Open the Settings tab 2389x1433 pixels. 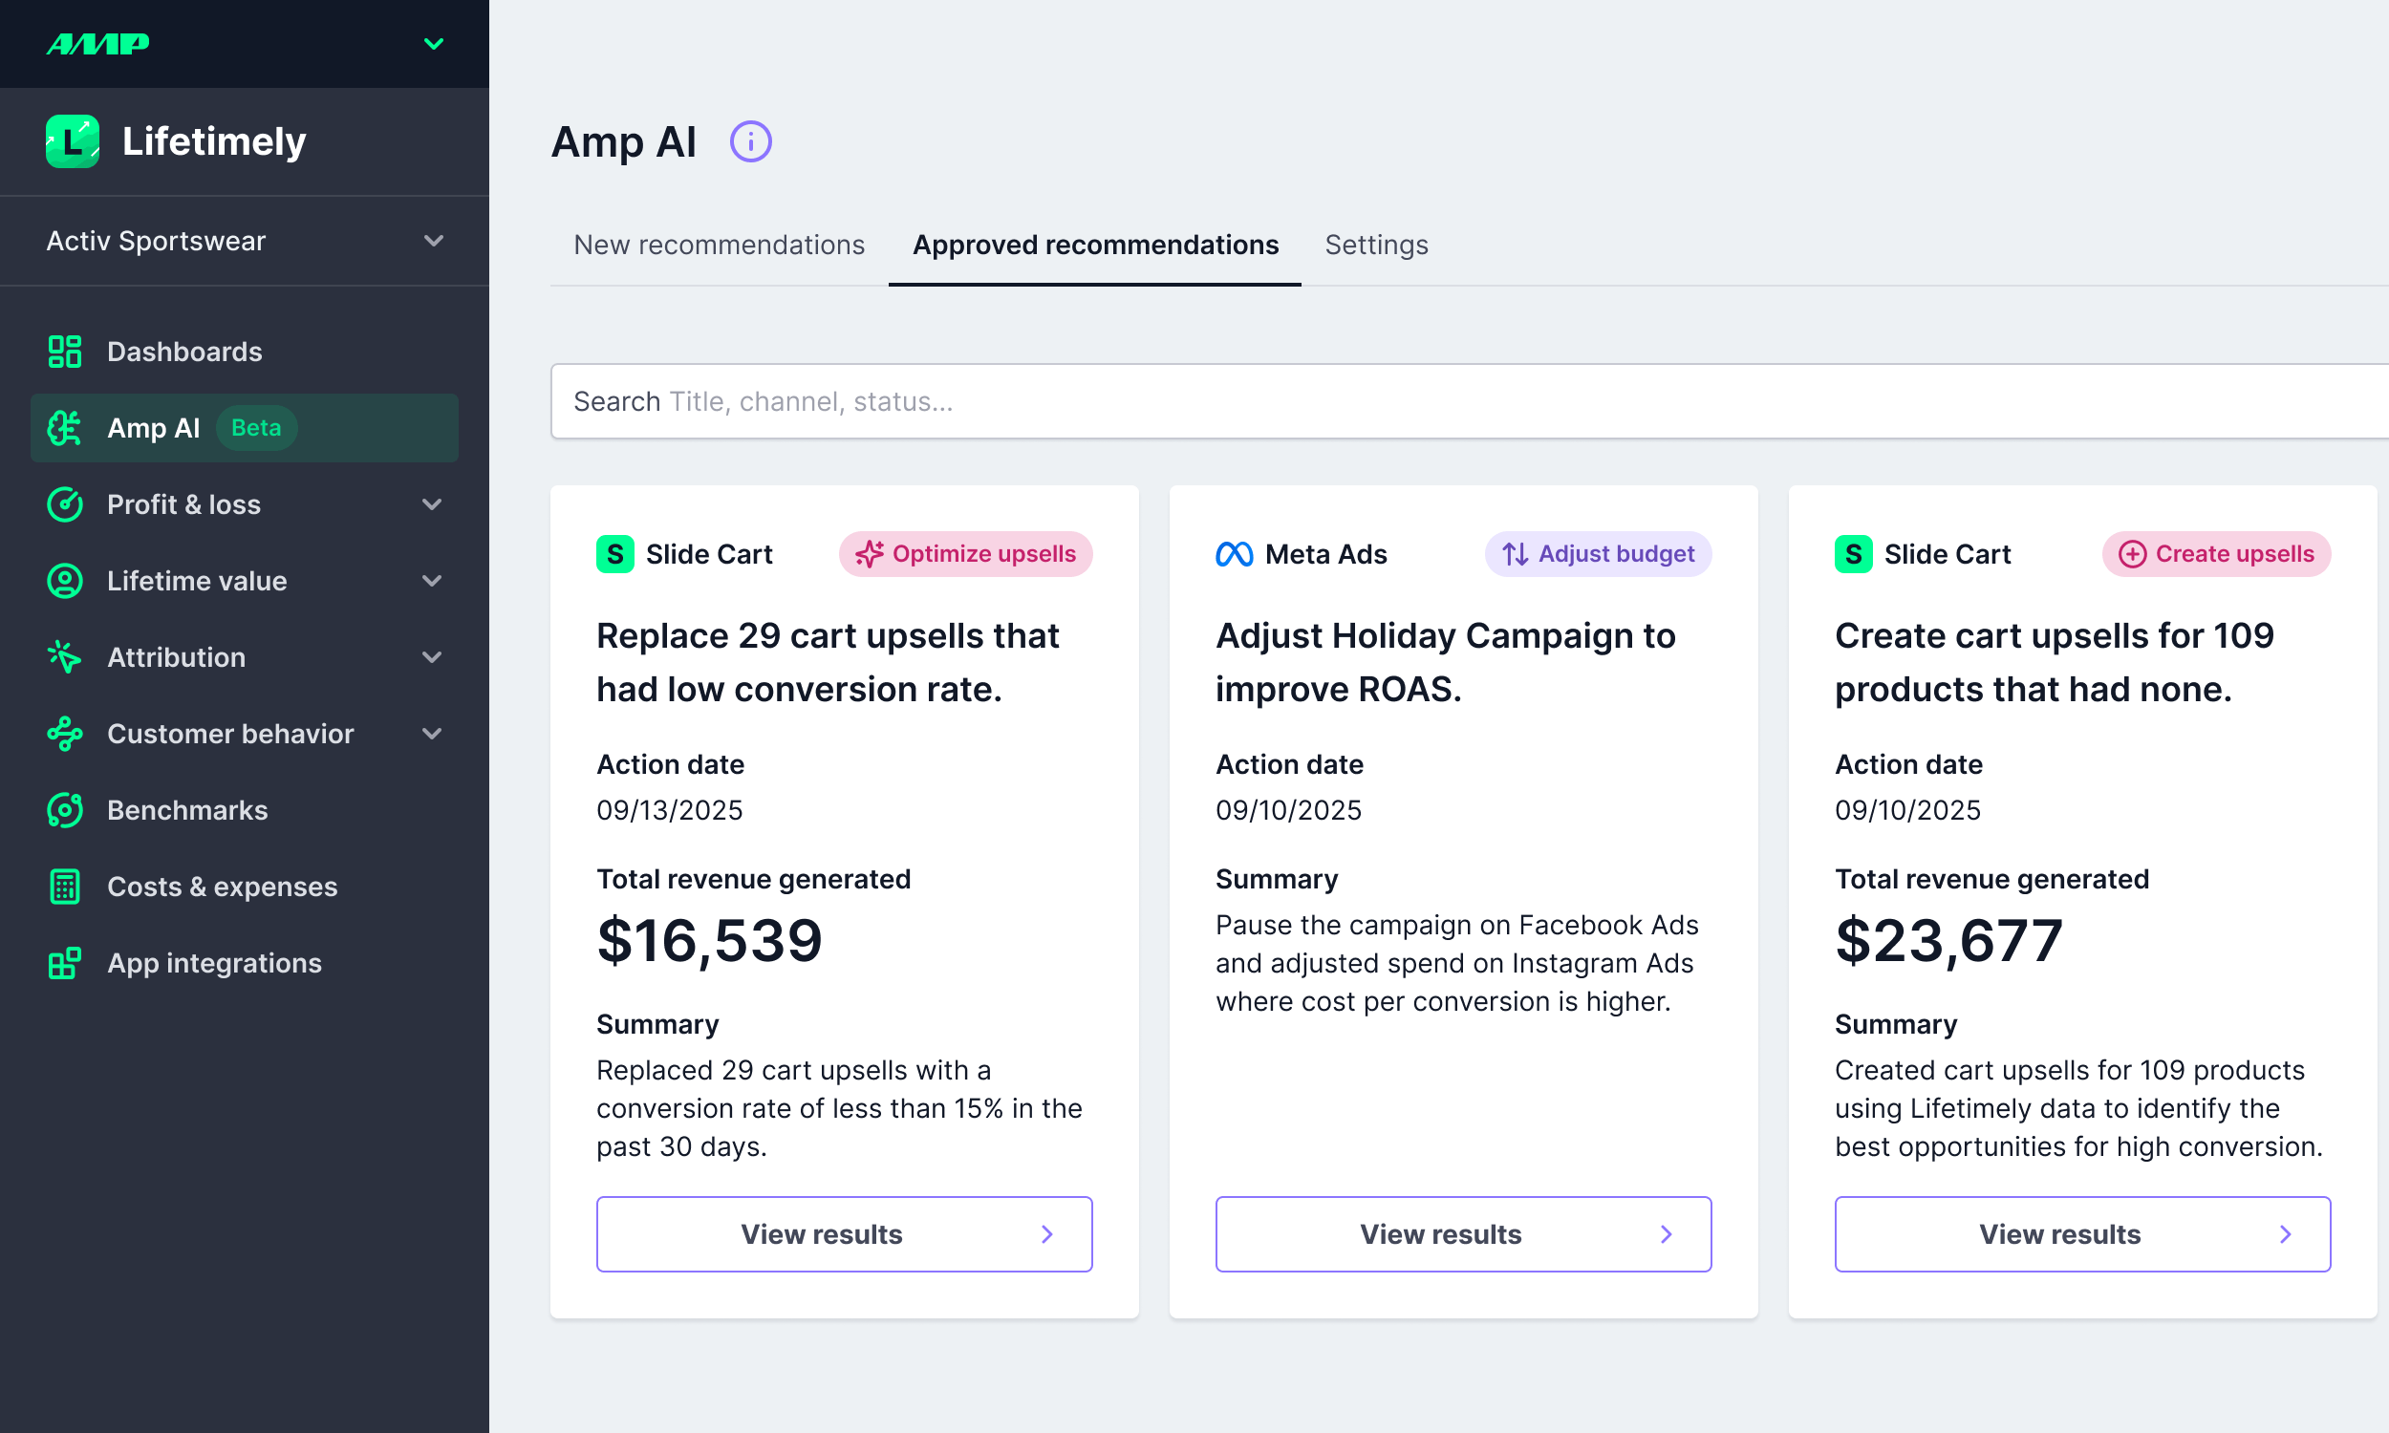click(1376, 246)
